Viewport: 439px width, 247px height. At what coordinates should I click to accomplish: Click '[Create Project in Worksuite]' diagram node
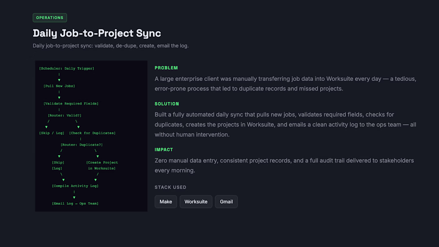click(102, 165)
